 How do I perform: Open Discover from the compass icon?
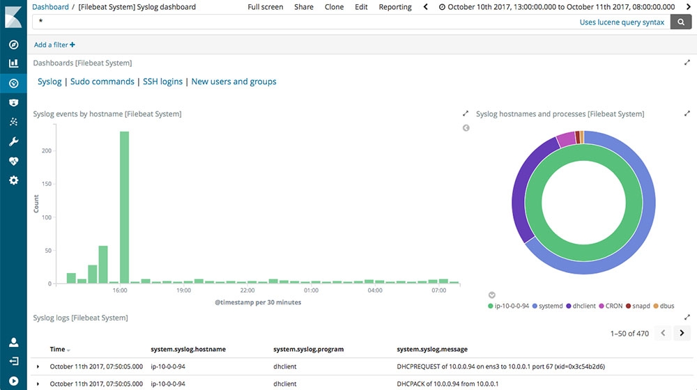tap(14, 45)
